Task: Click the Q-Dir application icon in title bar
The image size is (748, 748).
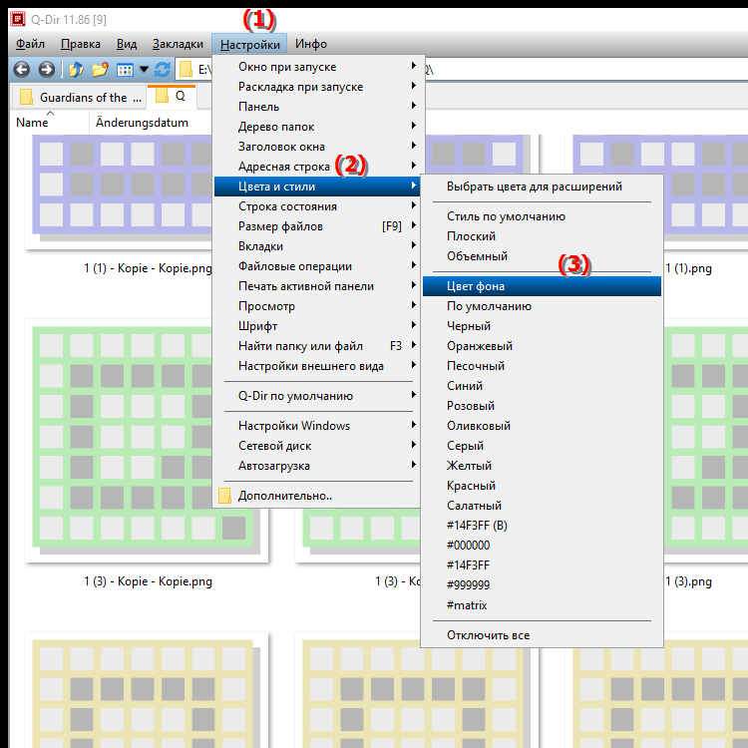Action: click(x=18, y=19)
